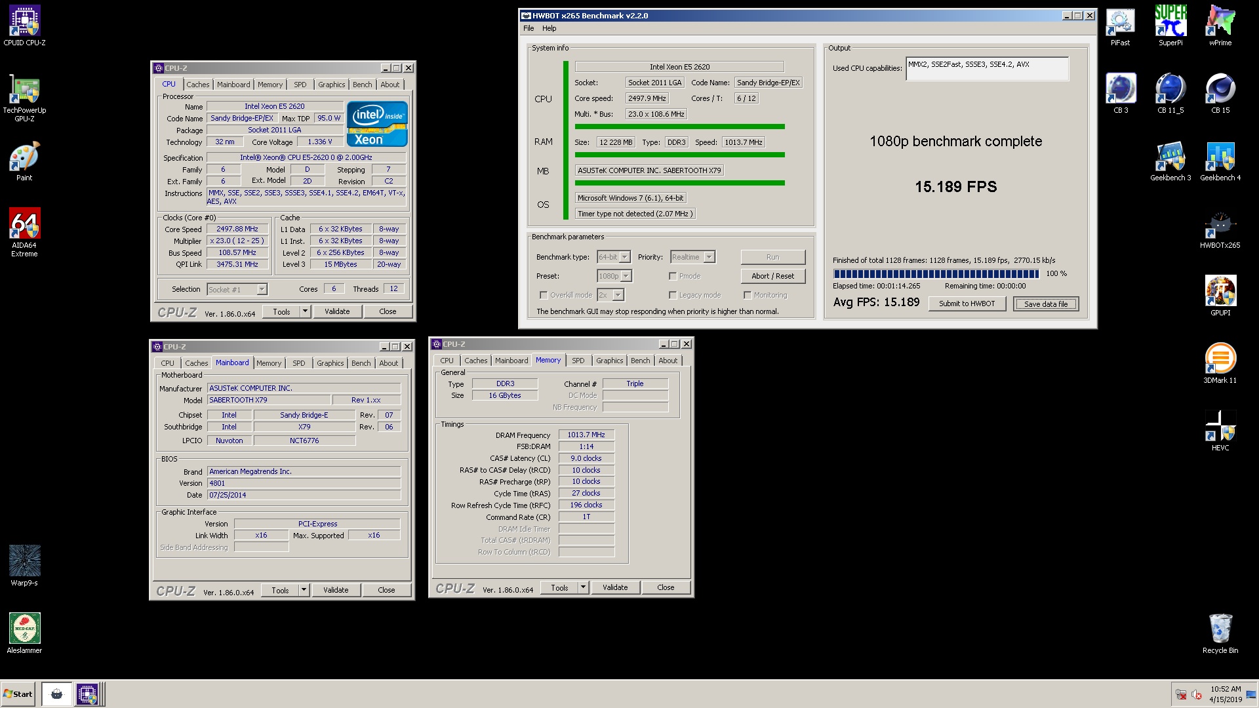
Task: Open CPUID CPU-Z desktop icon
Action: (24, 26)
